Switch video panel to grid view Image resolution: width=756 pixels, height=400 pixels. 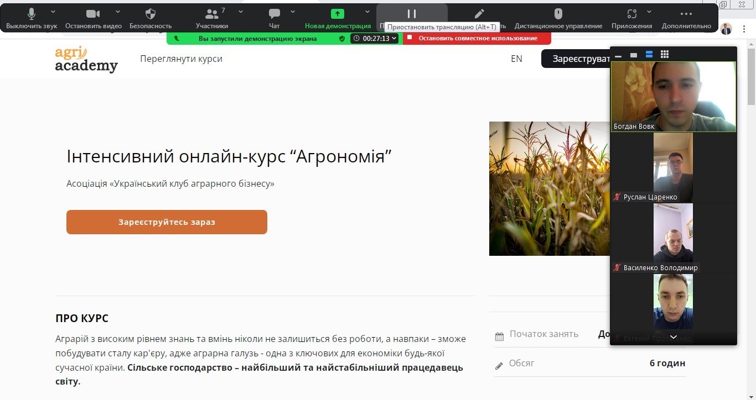(665, 54)
